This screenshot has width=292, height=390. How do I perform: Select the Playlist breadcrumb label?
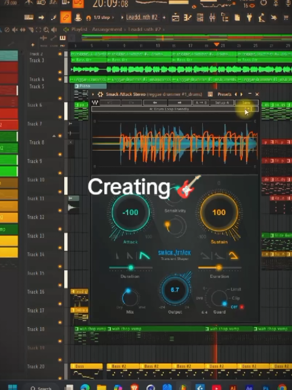79,29
